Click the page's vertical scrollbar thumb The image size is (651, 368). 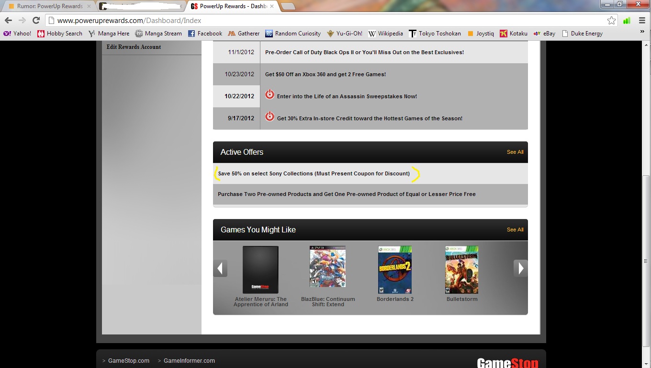(646, 262)
